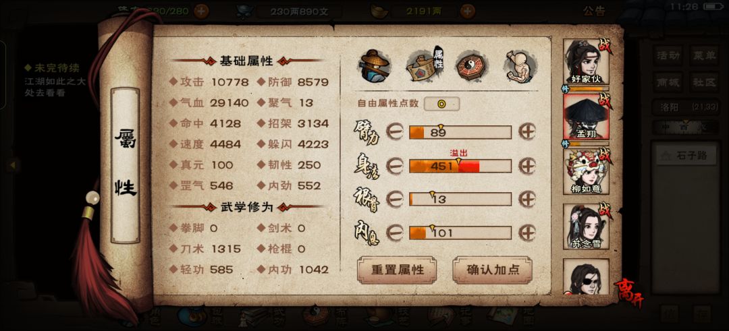
Task: Add a point to 内息 attribute
Action: [x=526, y=232]
